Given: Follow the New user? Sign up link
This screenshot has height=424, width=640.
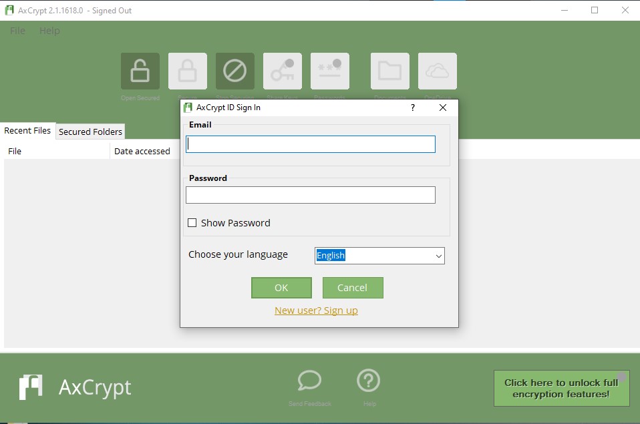Looking at the screenshot, I should [x=317, y=310].
